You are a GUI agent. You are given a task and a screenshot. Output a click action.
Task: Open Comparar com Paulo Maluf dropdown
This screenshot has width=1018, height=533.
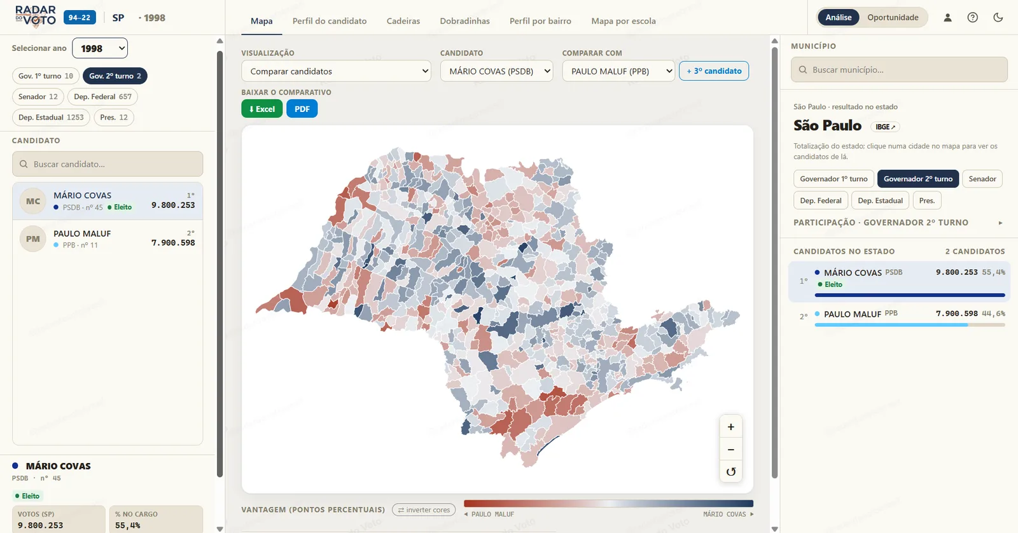click(x=618, y=71)
